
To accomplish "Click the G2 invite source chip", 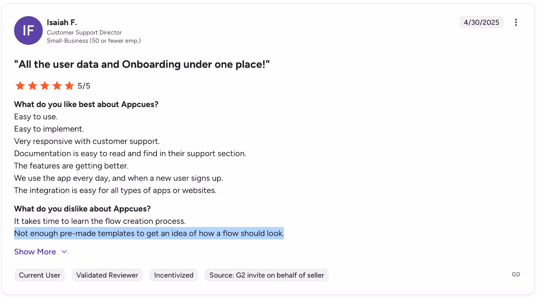I will coord(266,275).
